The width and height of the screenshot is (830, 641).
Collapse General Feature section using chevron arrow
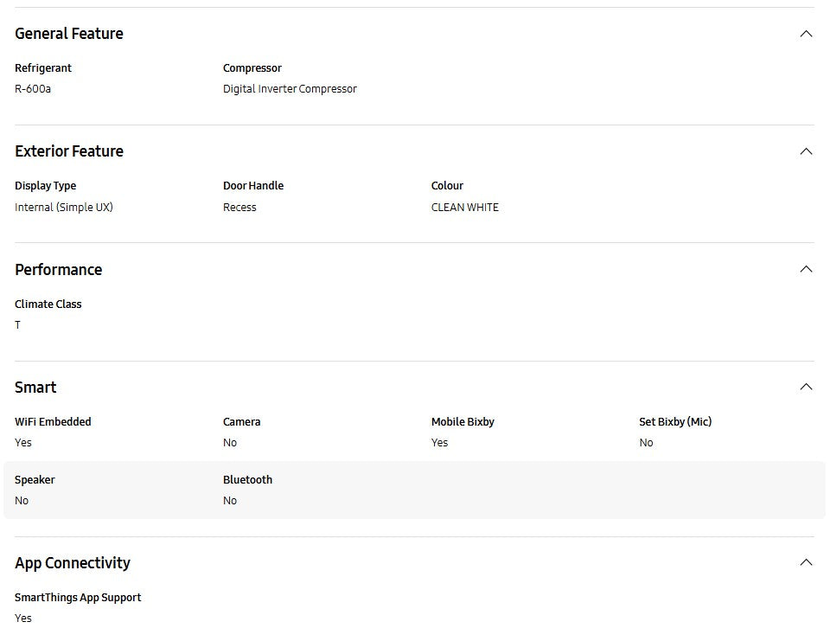806,34
